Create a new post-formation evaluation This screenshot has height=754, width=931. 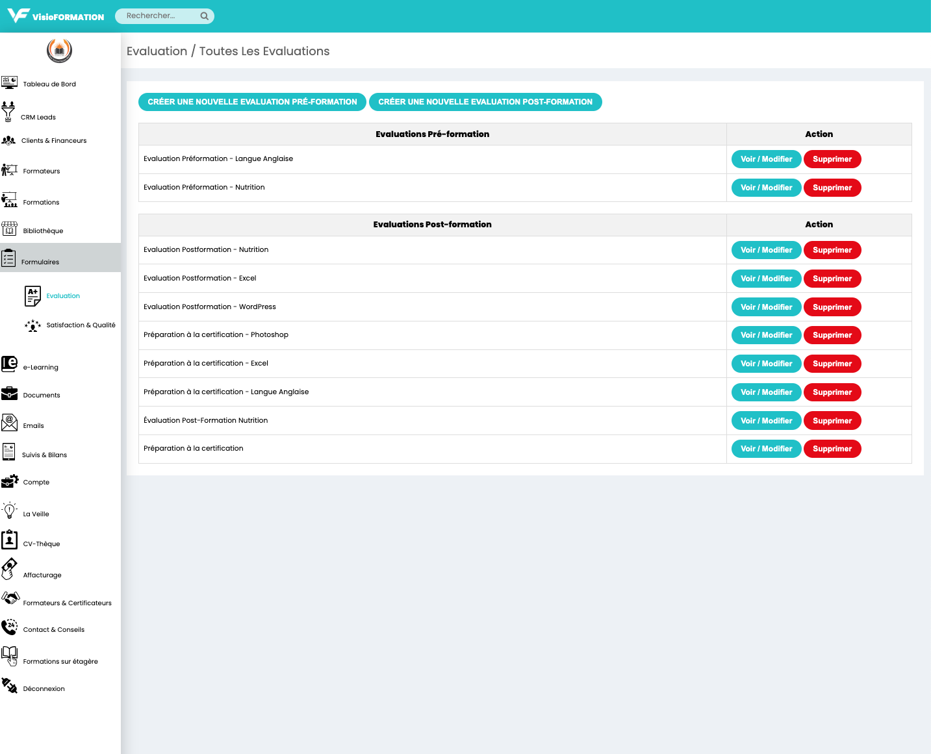point(485,102)
